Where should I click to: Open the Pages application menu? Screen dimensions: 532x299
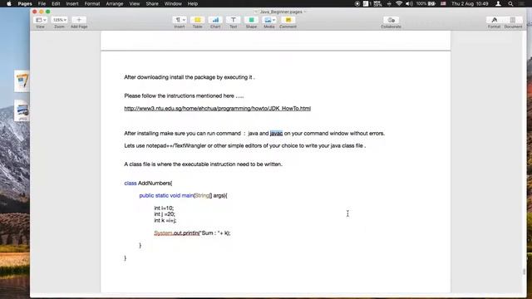coord(25,3)
